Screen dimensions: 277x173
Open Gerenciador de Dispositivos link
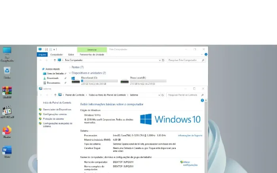[57, 110]
